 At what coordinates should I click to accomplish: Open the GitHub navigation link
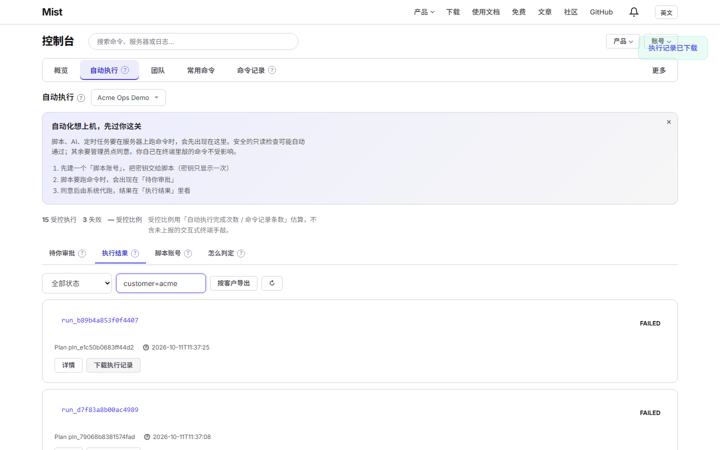pyautogui.click(x=601, y=12)
